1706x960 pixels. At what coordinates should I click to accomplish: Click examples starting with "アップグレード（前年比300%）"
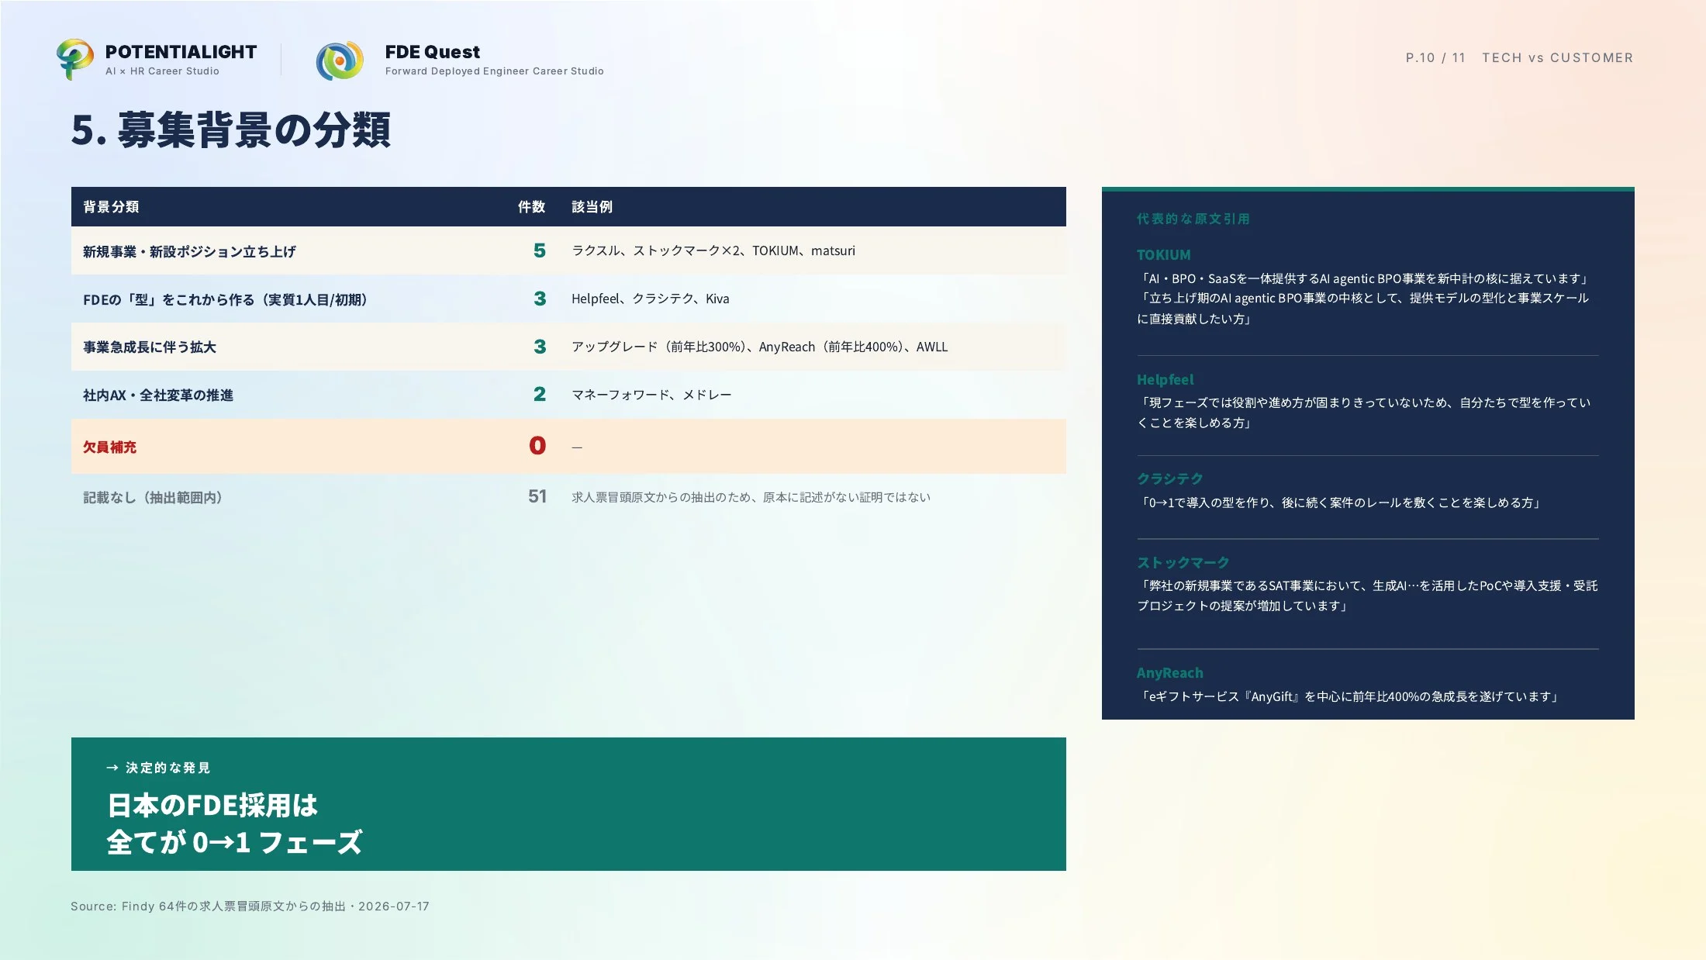tap(759, 347)
